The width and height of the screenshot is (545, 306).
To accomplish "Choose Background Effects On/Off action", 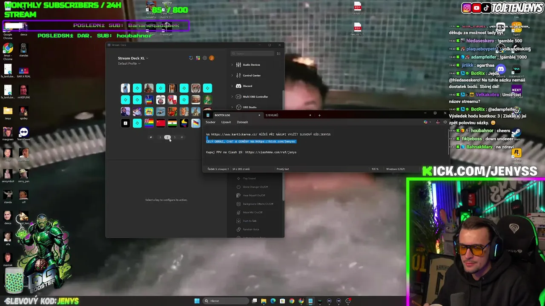I will 258,204.
